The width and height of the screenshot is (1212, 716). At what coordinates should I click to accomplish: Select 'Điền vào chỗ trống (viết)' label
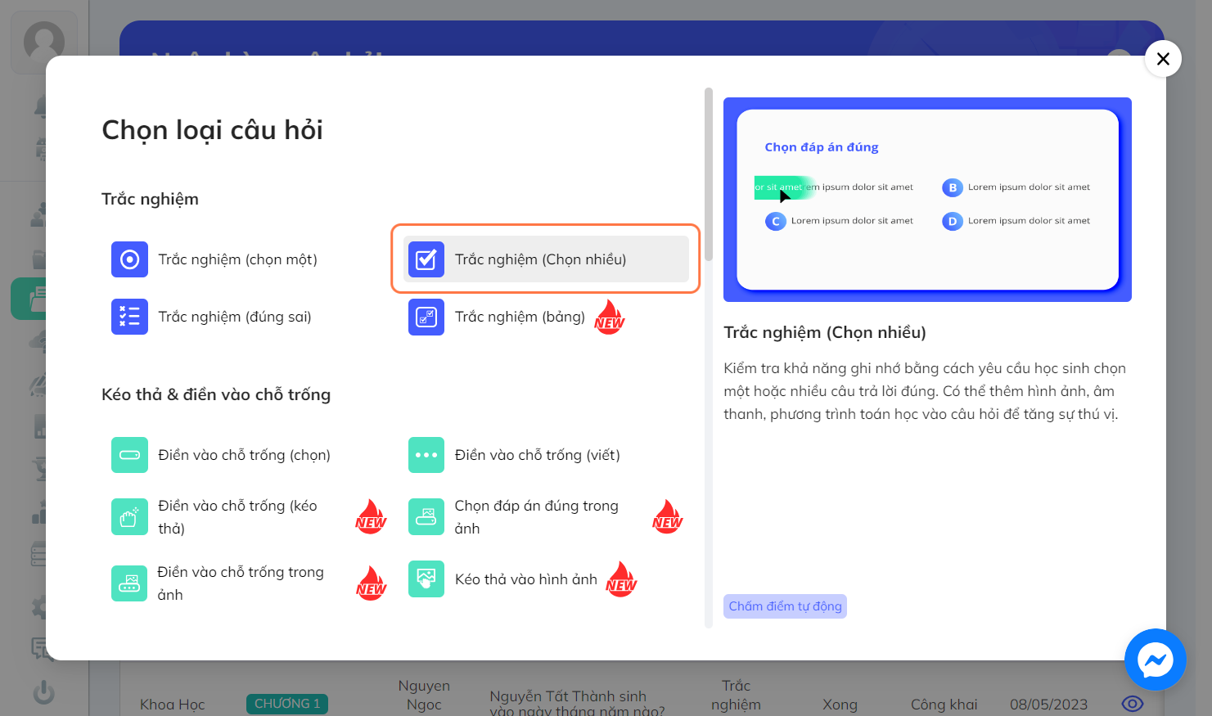click(x=538, y=455)
